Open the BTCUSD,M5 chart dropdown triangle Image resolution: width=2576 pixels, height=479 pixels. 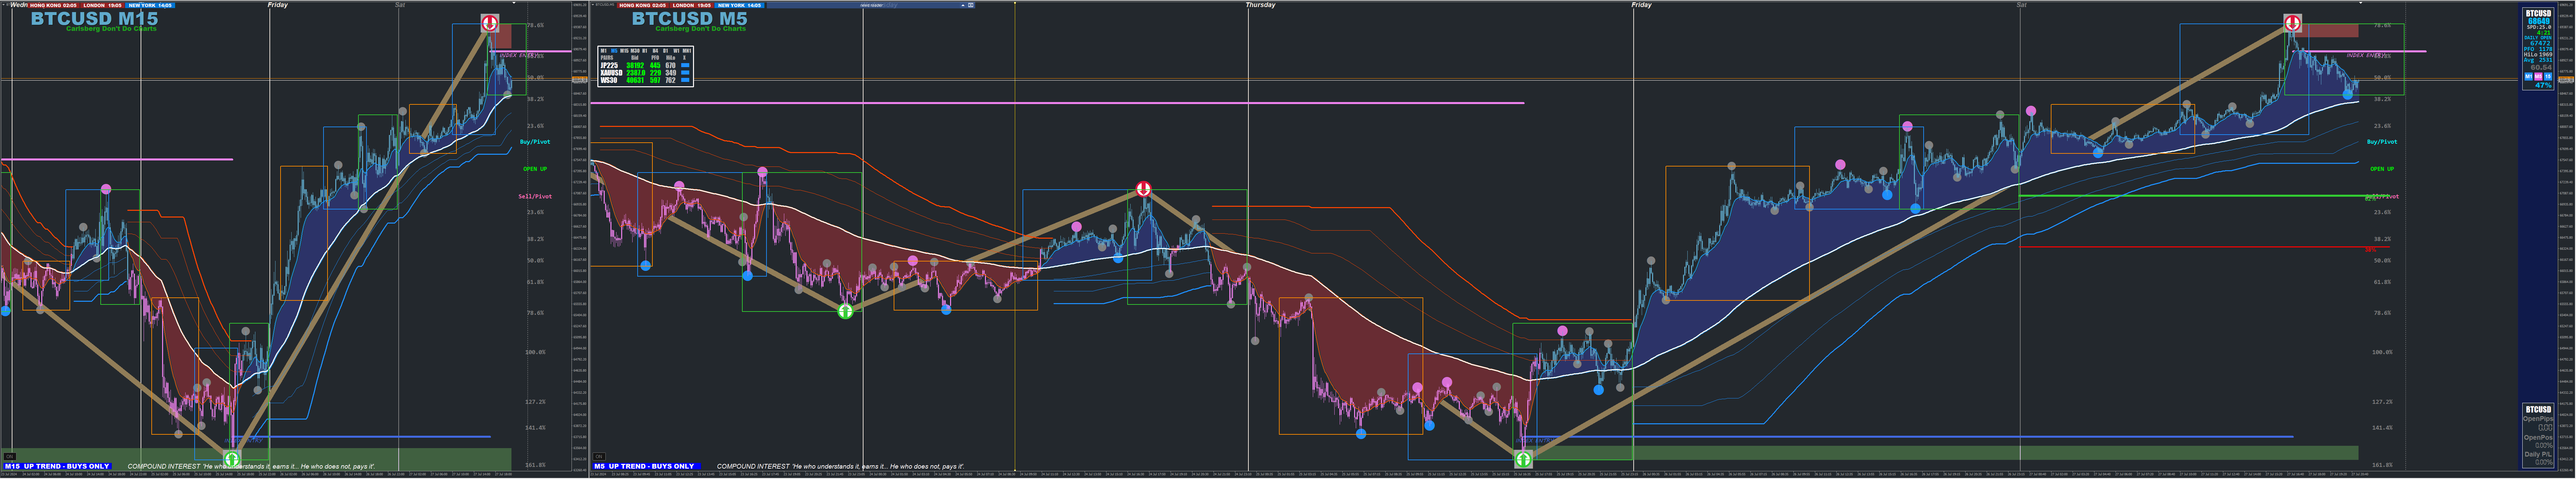(x=593, y=5)
